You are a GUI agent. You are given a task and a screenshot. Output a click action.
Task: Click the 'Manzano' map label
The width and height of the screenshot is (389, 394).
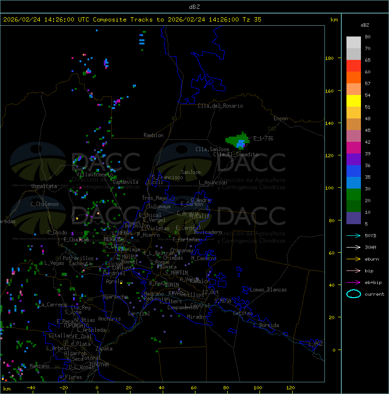39,366
